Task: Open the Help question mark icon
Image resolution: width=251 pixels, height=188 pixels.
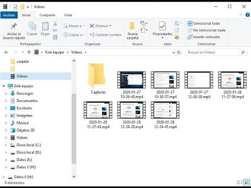Action: click(247, 15)
